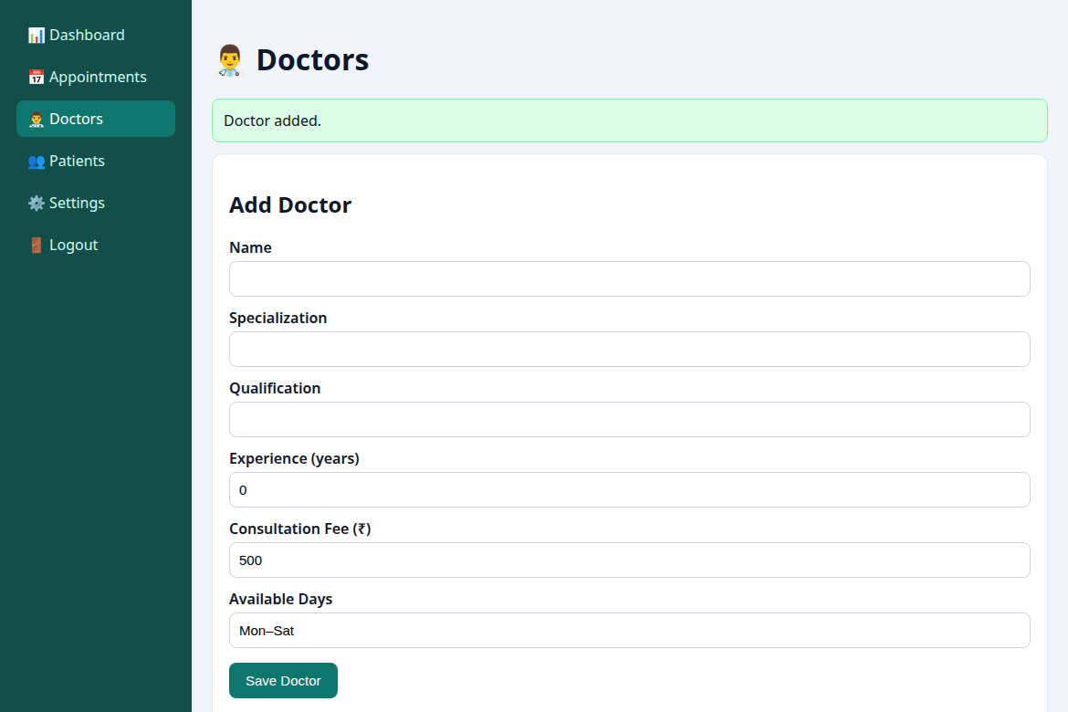Viewport: 1068px width, 712px height.
Task: Click the 'Consultation Fee (₹)' label
Action: pyautogui.click(x=300, y=529)
